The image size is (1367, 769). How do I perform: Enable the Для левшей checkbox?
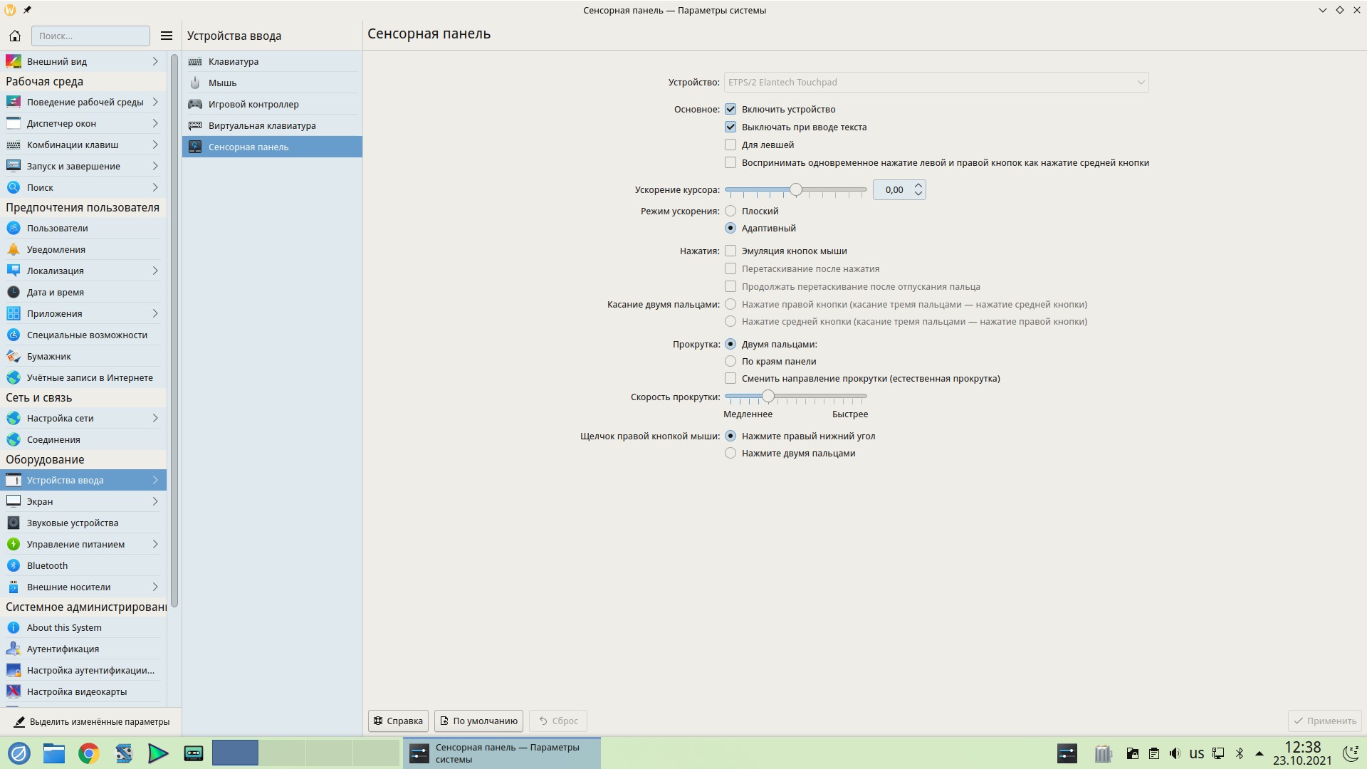click(730, 145)
